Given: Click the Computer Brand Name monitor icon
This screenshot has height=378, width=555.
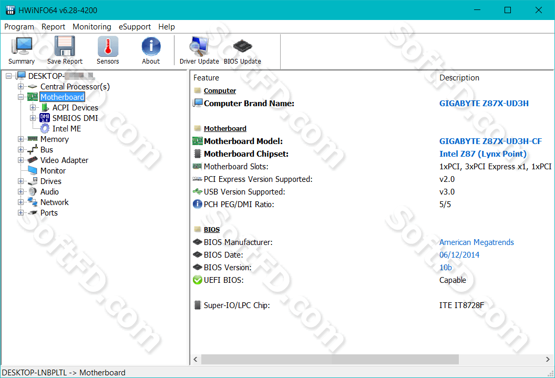Looking at the screenshot, I should coord(197,104).
